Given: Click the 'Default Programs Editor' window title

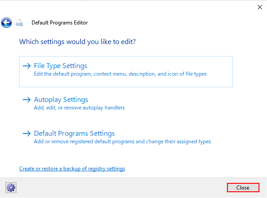Looking at the screenshot, I should point(60,23).
